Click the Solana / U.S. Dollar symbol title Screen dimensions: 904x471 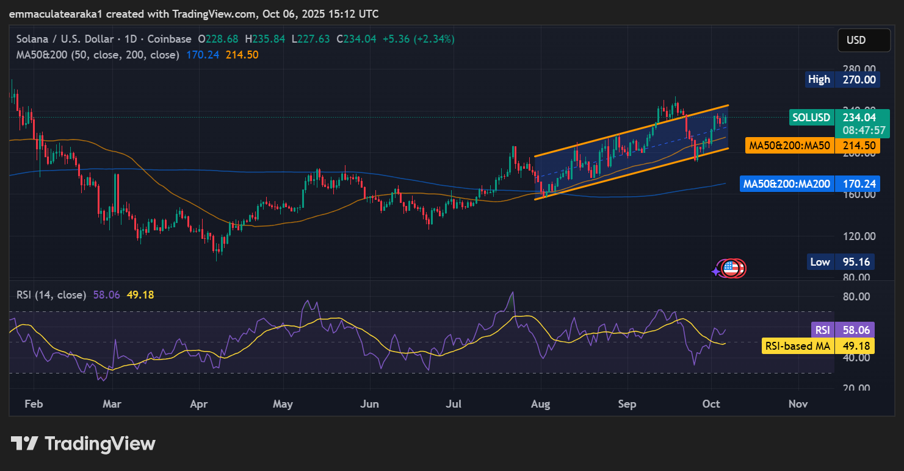tap(65, 39)
